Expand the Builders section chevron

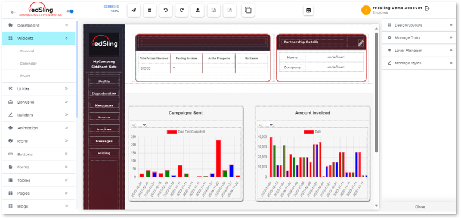point(66,114)
